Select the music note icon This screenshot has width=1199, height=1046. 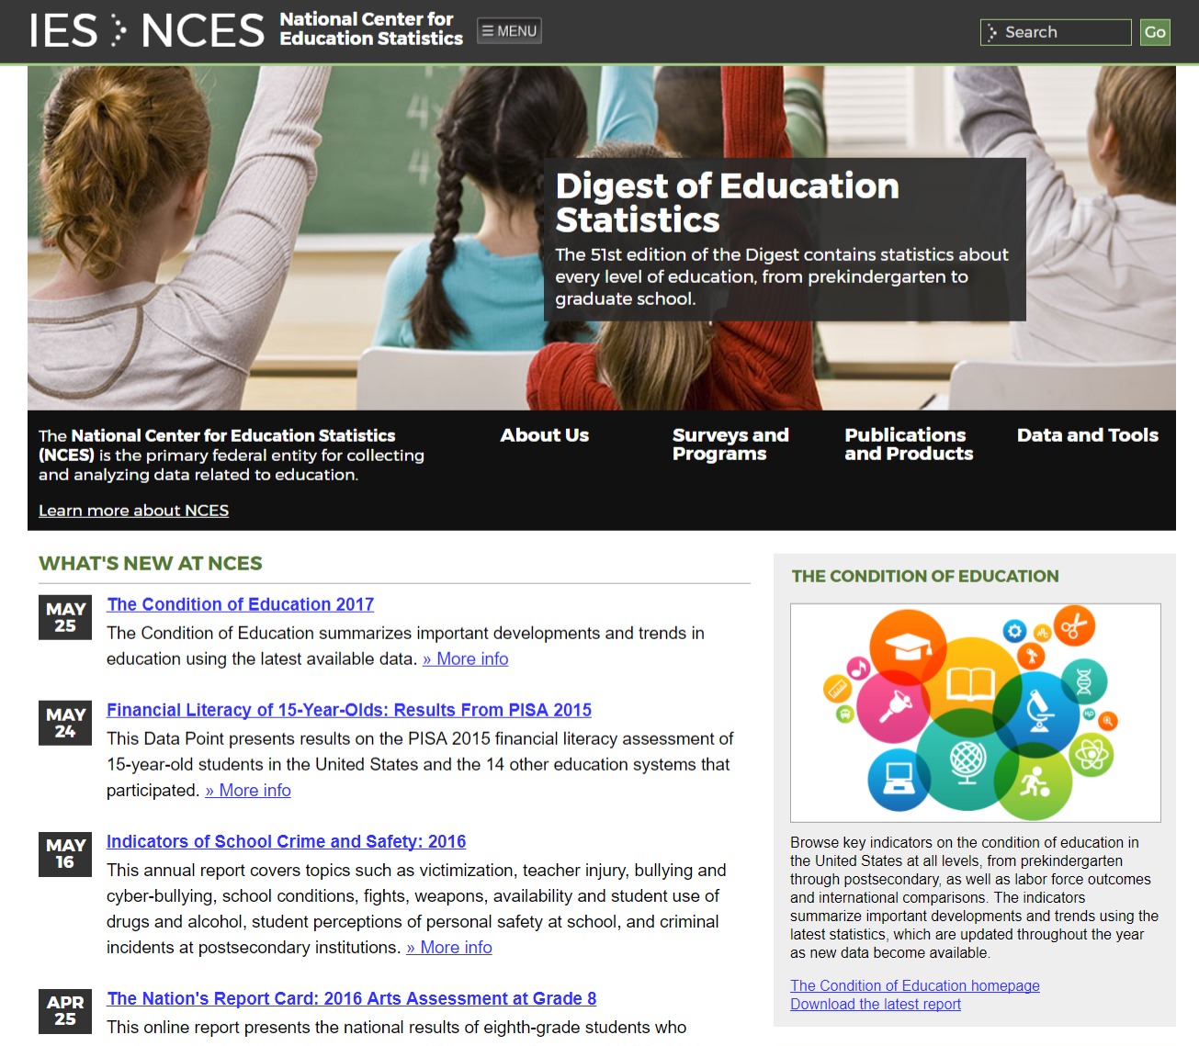[858, 668]
